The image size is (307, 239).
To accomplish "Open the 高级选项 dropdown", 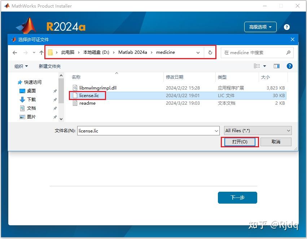I will 260,27.
